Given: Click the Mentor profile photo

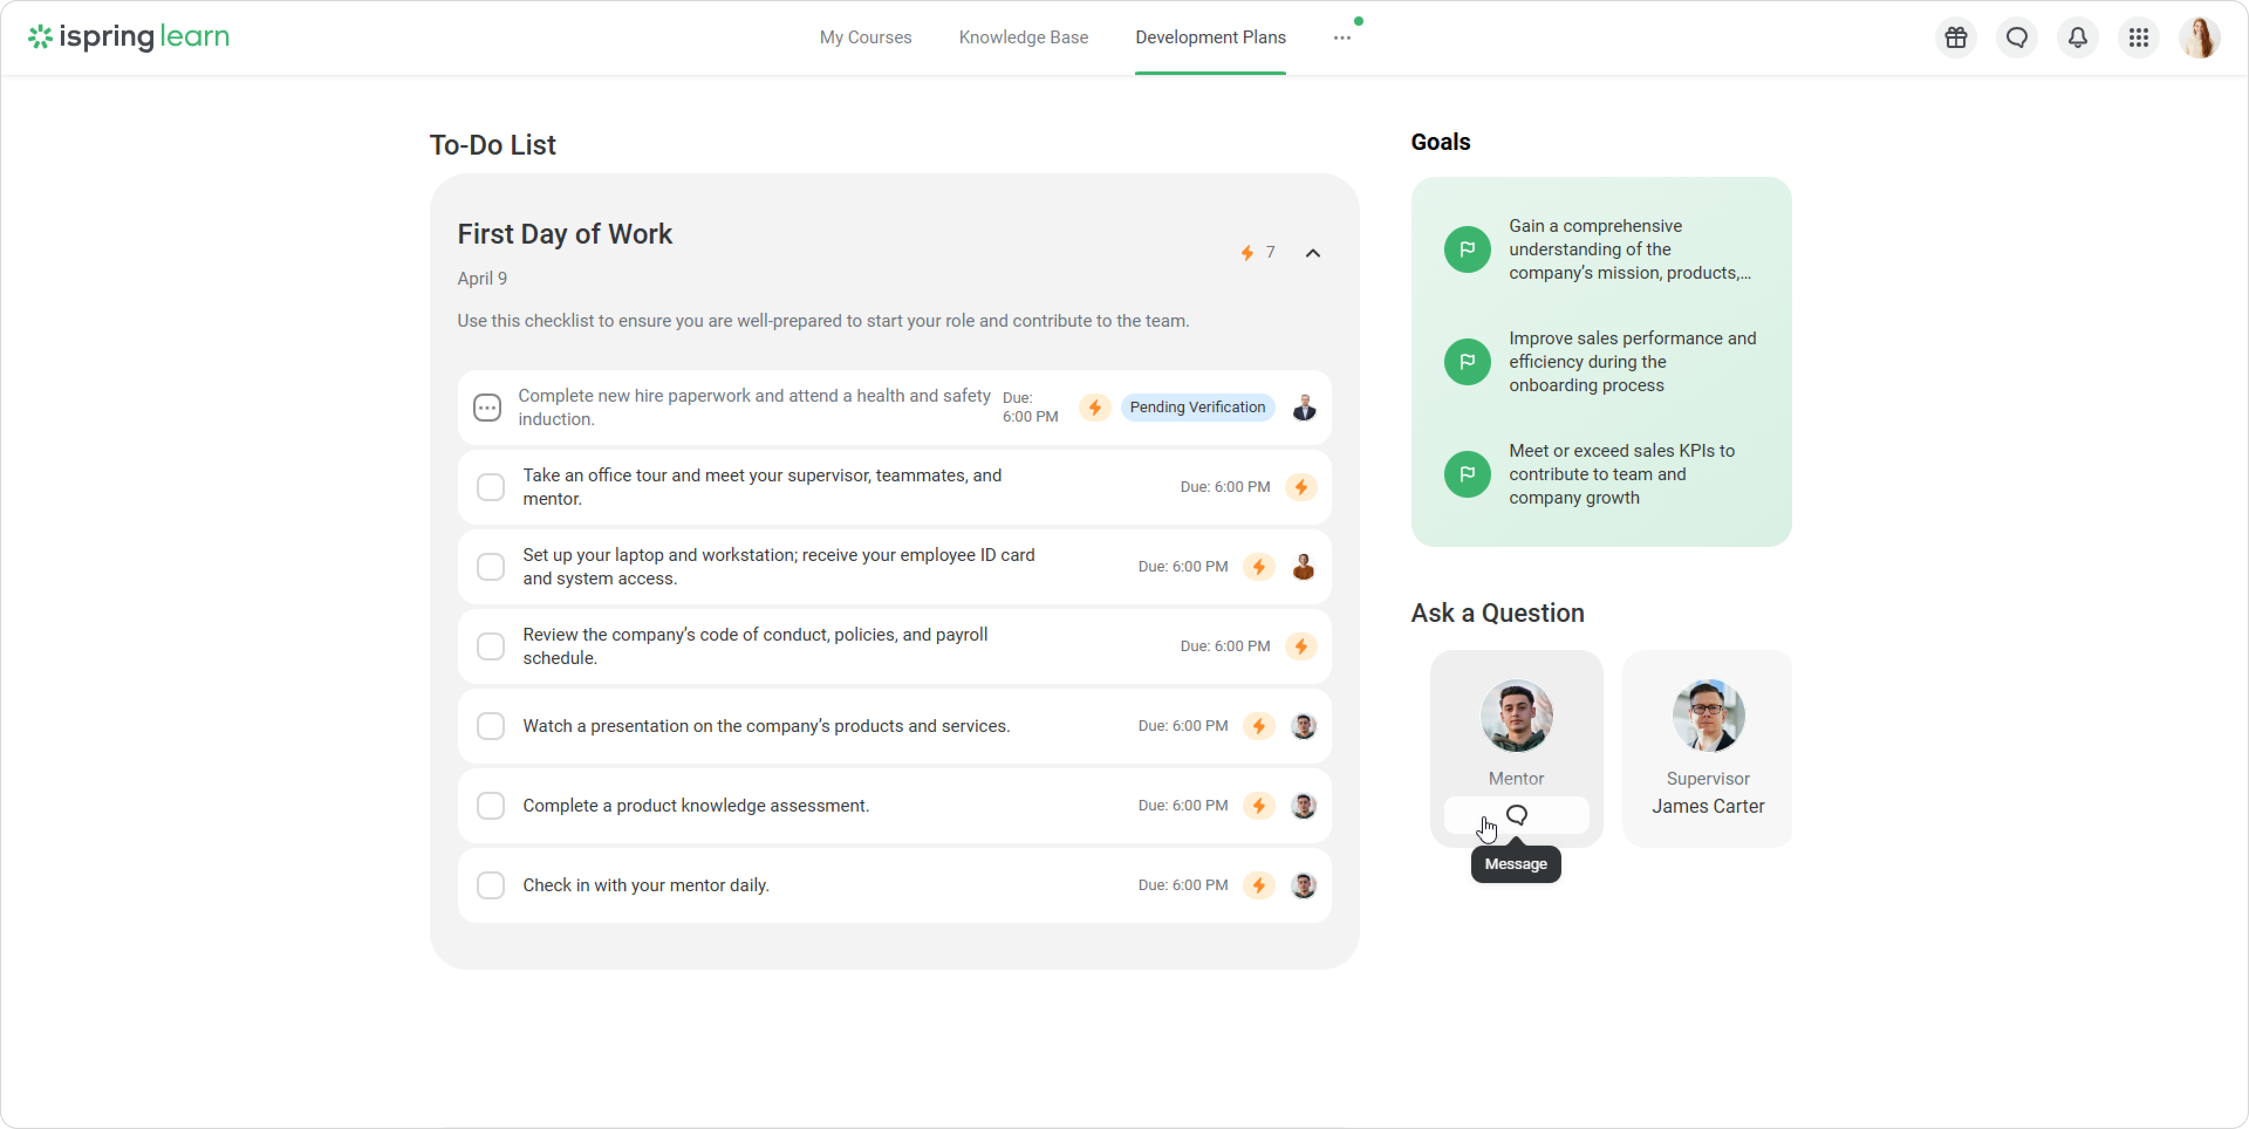Looking at the screenshot, I should point(1516,716).
